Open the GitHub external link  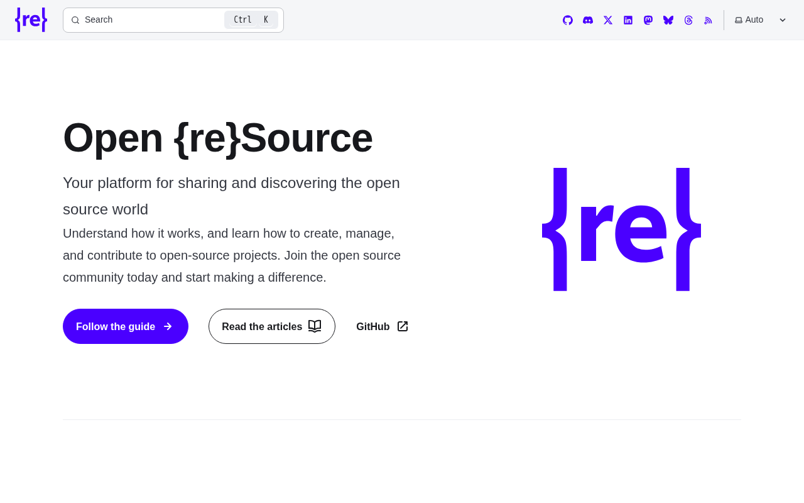tap(383, 326)
